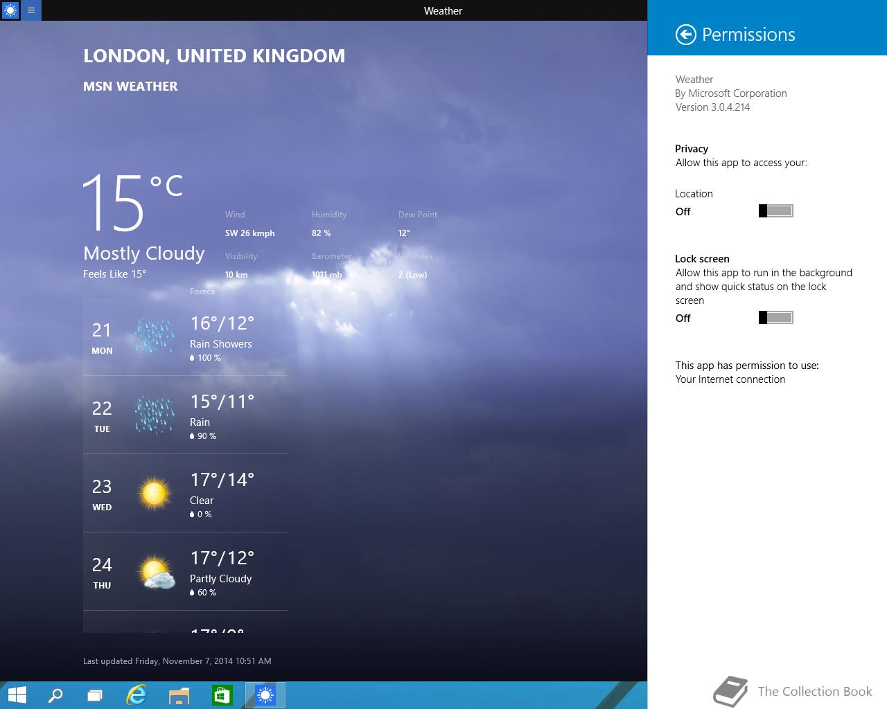
Task: Click the MSN WEATHER label
Action: coord(130,87)
